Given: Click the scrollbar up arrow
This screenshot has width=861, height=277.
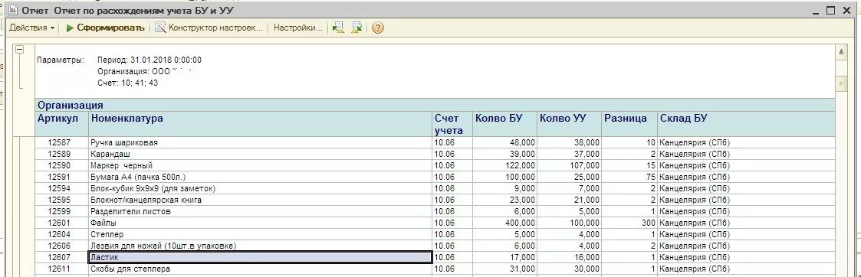Looking at the screenshot, I should [841, 51].
